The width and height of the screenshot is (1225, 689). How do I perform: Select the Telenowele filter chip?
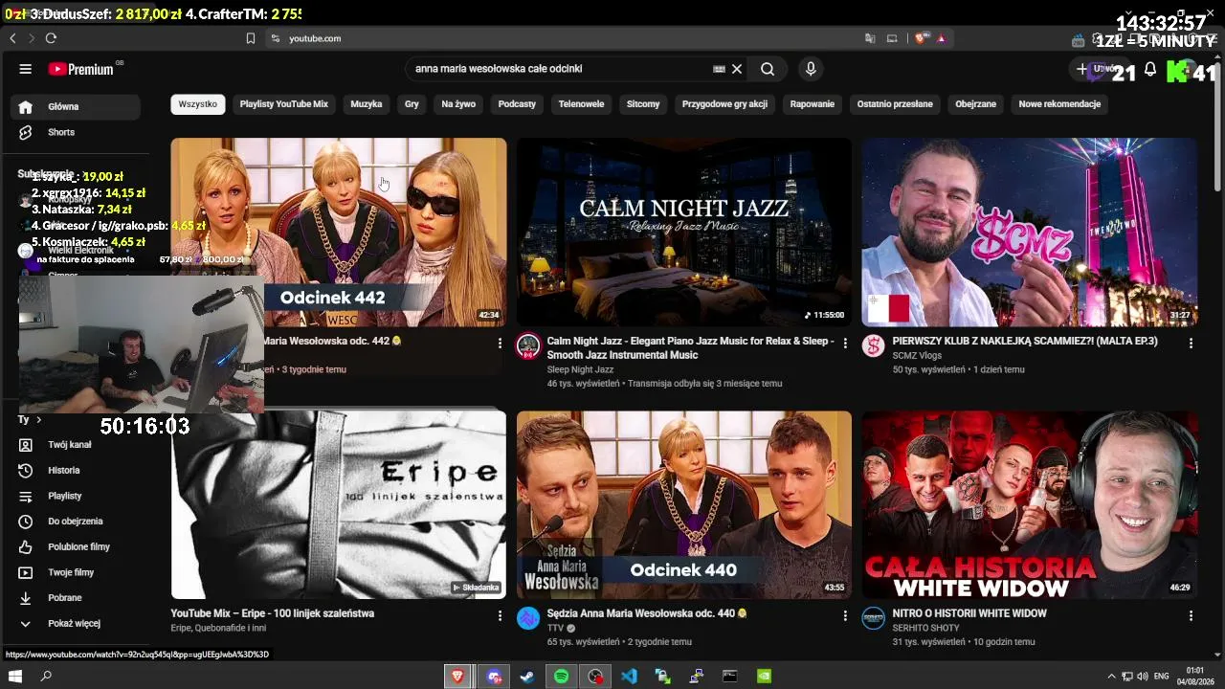coord(581,104)
